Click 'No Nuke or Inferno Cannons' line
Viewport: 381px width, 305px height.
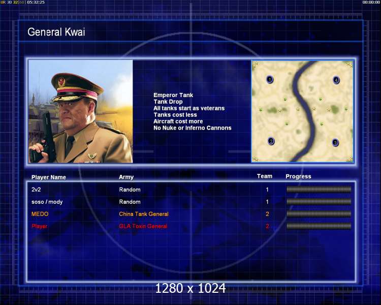coord(192,128)
